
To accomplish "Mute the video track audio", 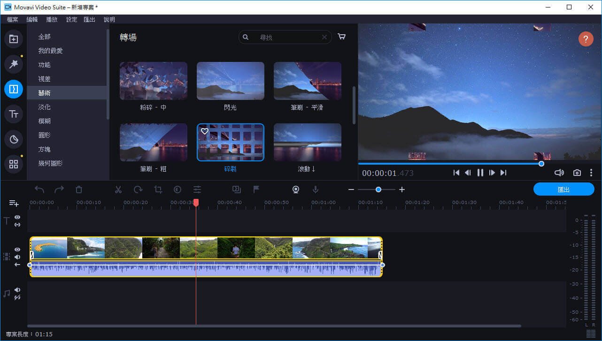I will (17, 257).
